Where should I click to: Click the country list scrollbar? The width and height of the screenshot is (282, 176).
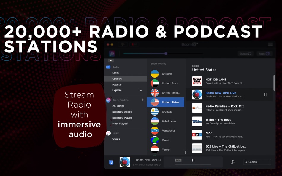point(185,152)
